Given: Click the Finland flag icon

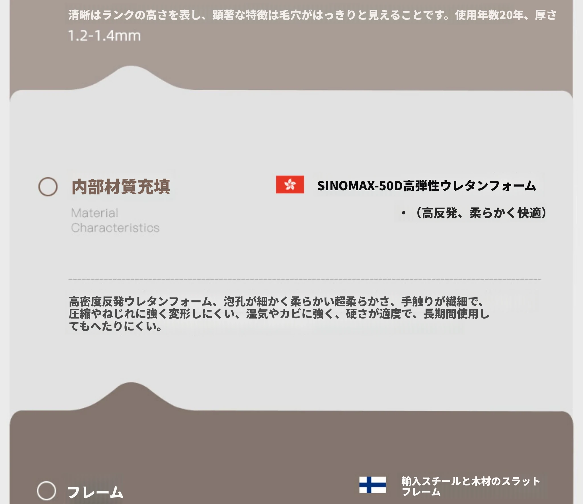Looking at the screenshot, I should pyautogui.click(x=372, y=485).
